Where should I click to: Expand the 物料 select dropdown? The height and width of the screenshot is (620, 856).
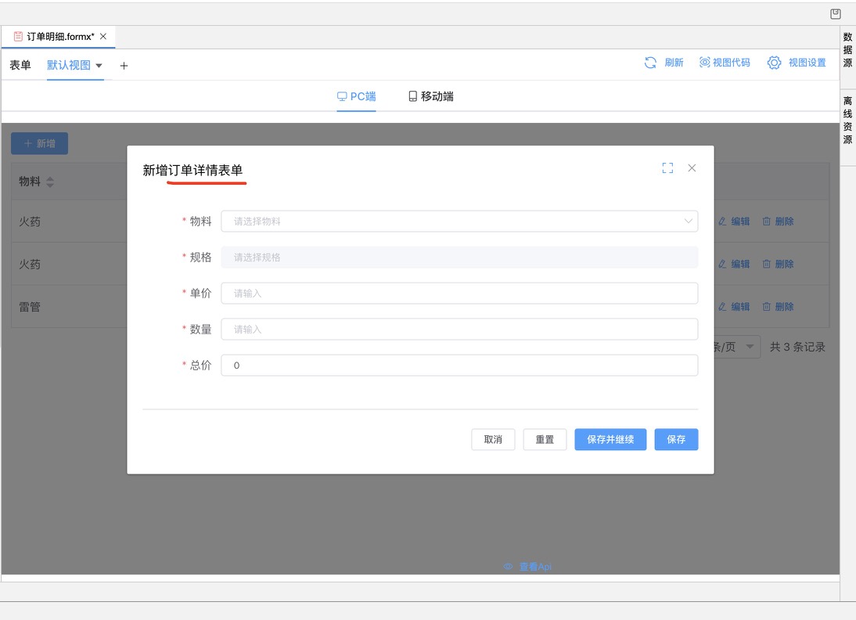(x=689, y=222)
